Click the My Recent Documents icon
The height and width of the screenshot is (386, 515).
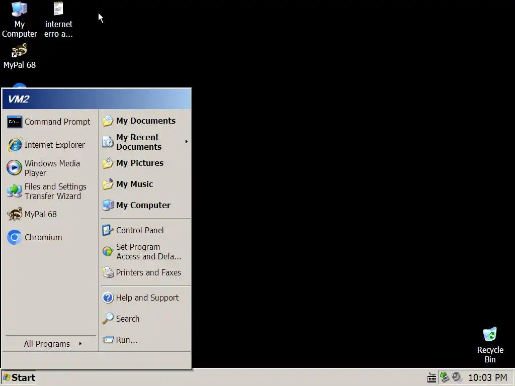[108, 142]
